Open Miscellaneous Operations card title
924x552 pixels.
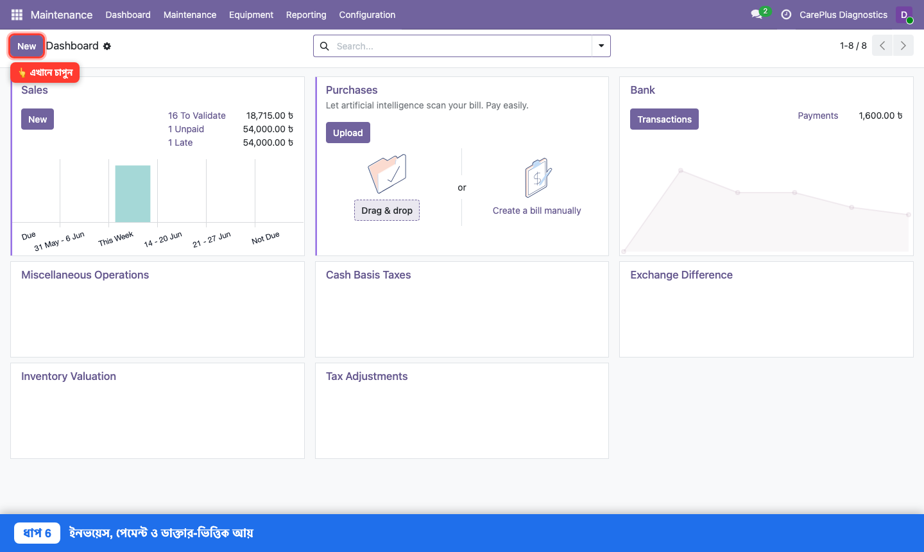85,275
